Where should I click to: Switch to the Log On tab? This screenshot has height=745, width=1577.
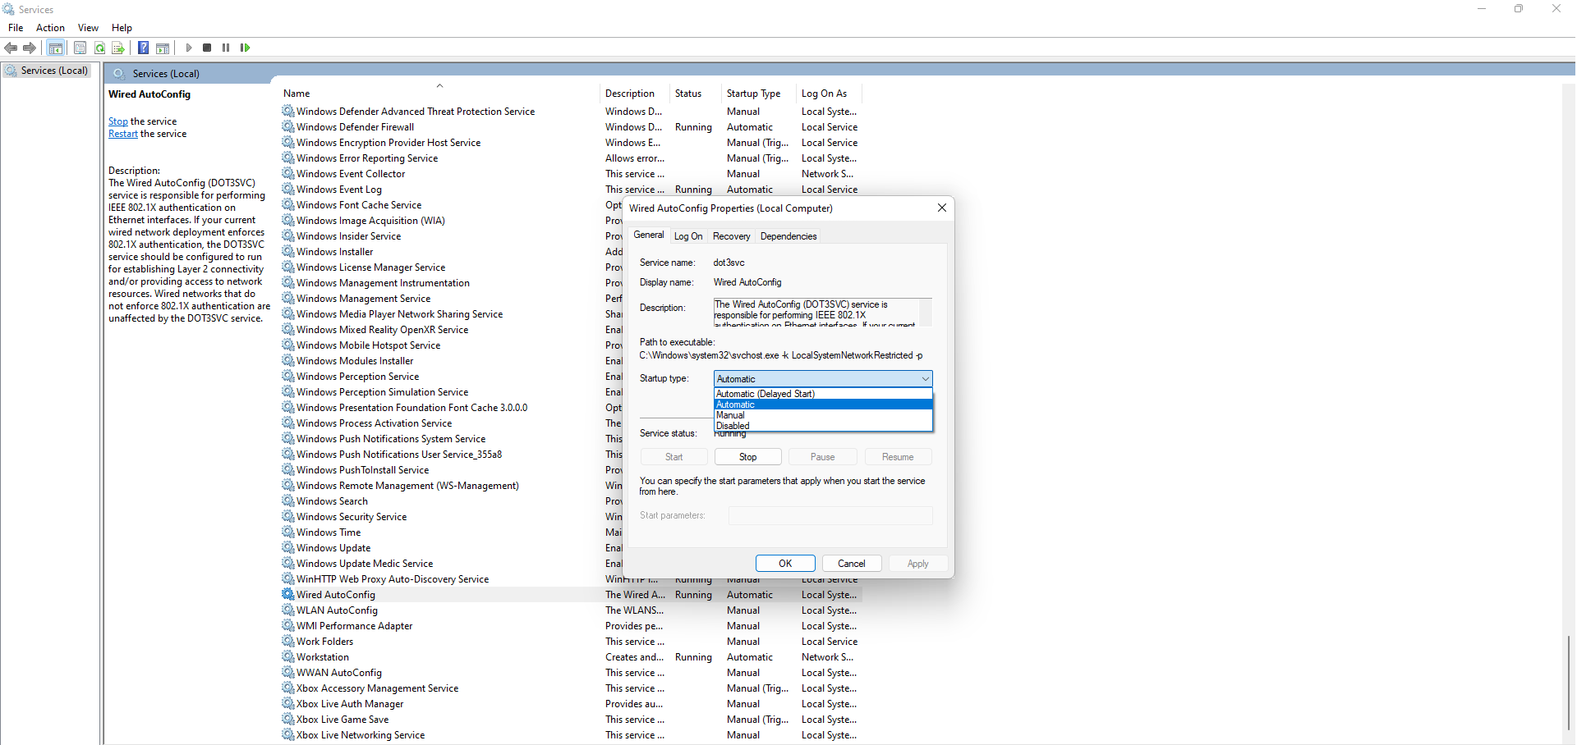[687, 236]
